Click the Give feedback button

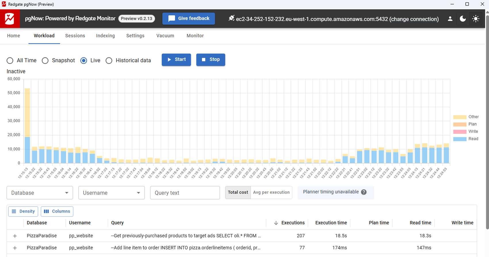189,18
